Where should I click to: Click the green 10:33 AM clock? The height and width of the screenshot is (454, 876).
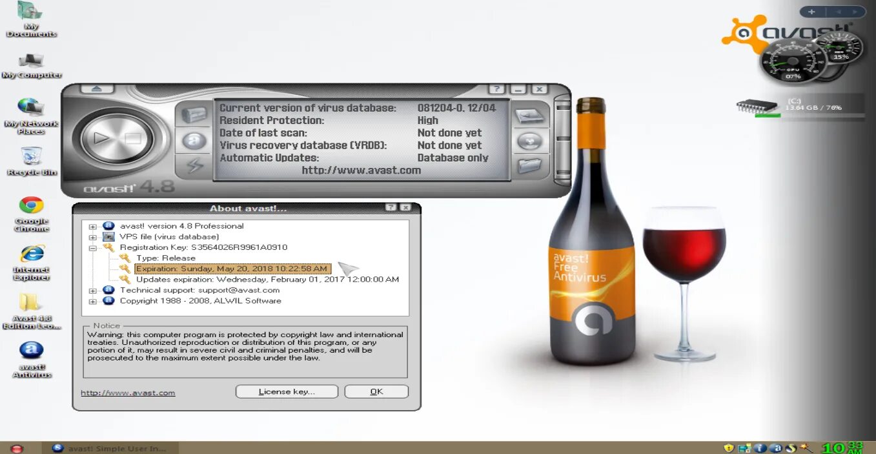(x=842, y=448)
